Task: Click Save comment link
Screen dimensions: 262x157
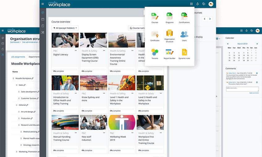Action: pyautogui.click(x=254, y=93)
